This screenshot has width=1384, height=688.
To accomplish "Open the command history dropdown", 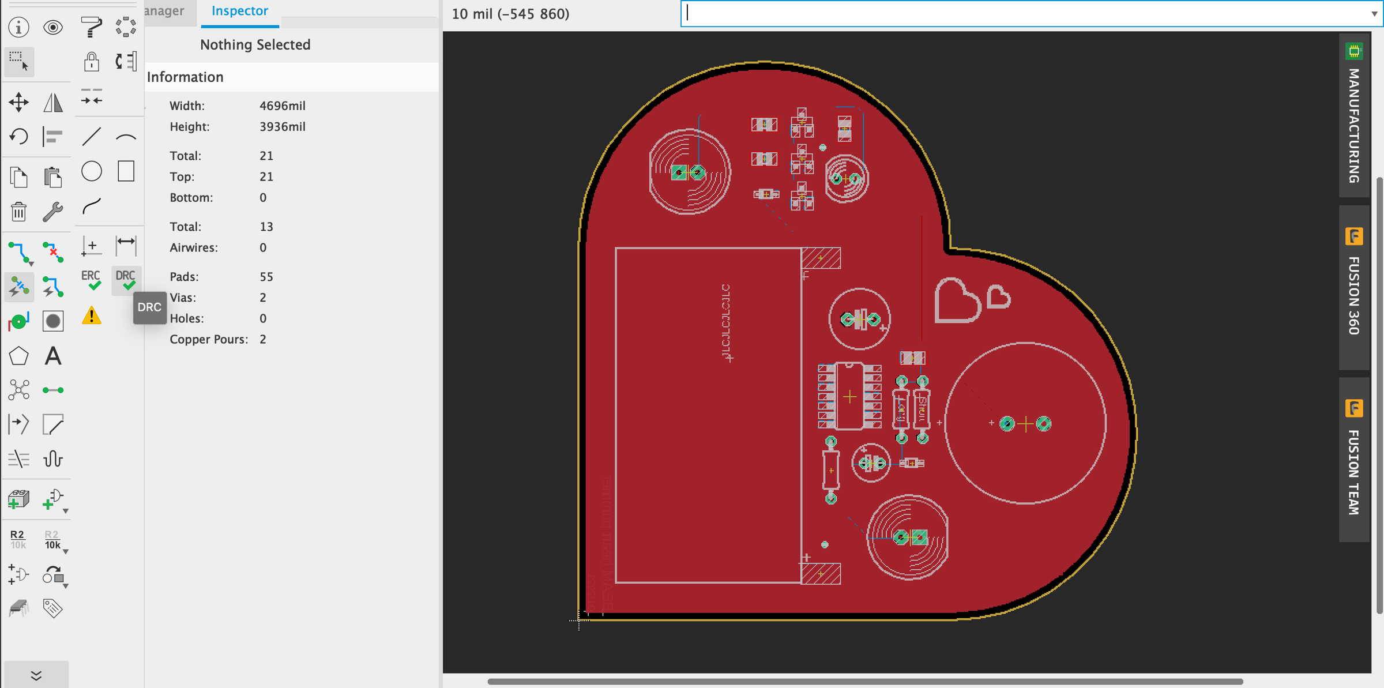I will 1374,14.
